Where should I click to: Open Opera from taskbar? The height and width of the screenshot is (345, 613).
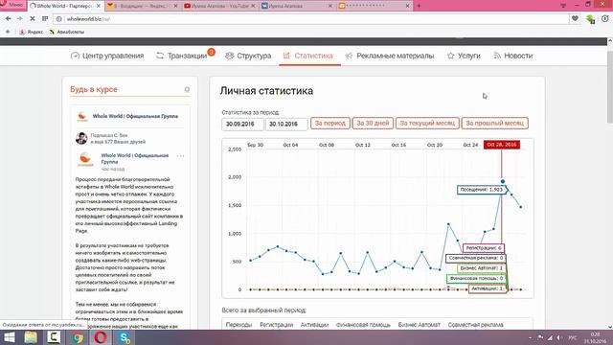101,337
